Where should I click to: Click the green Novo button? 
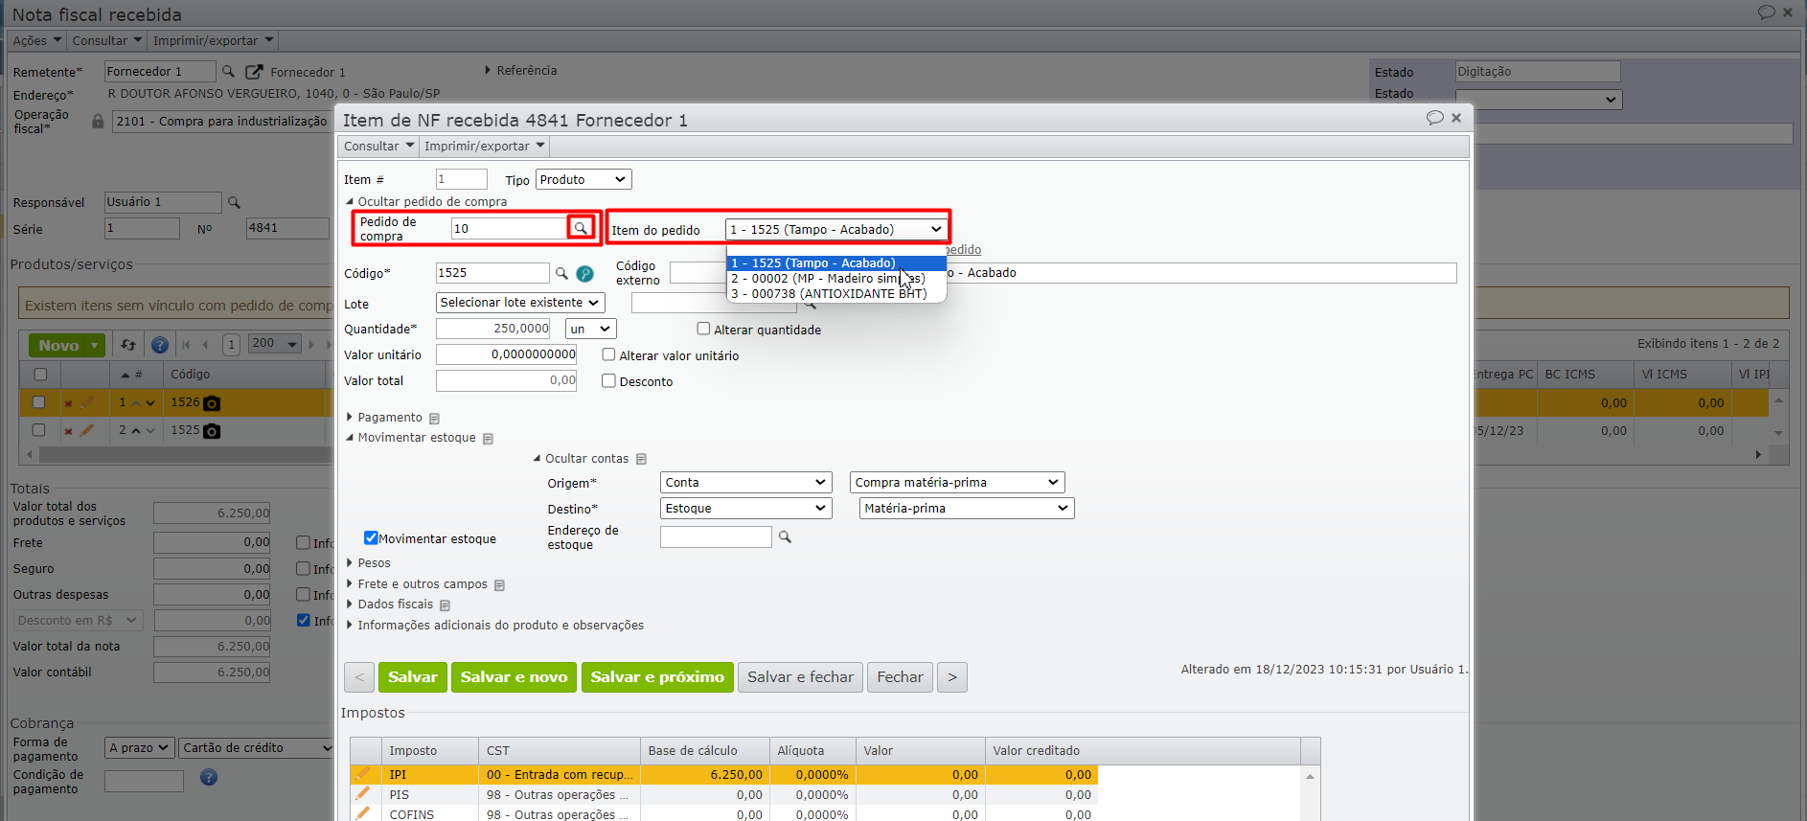[66, 345]
